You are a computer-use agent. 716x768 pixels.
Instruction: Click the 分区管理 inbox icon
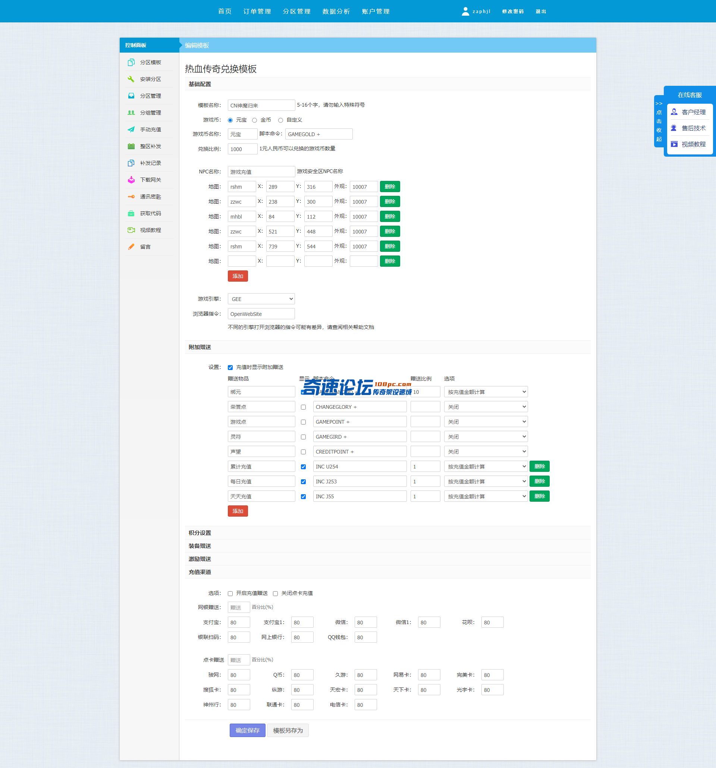point(131,96)
